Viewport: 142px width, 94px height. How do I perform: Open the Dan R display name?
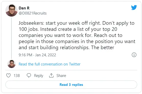[24, 8]
